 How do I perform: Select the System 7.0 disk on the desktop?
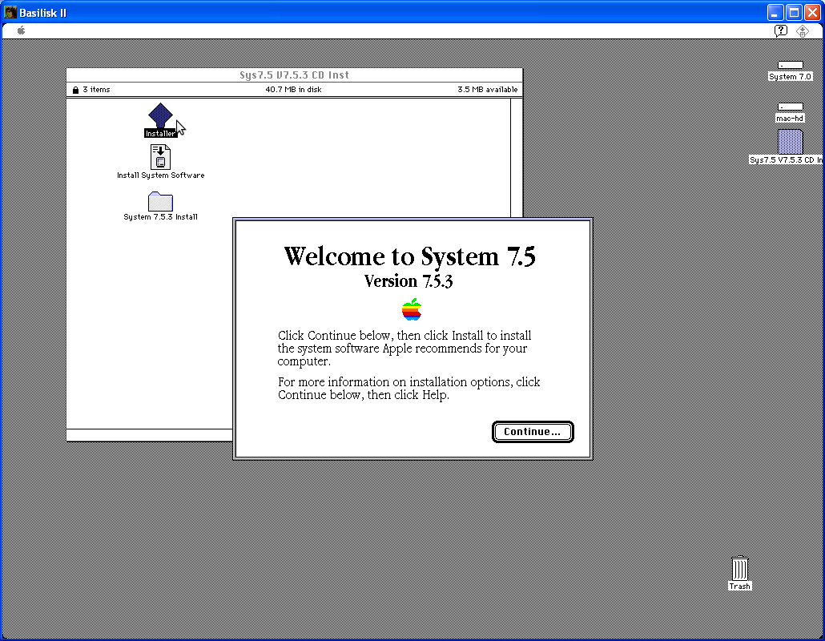[791, 65]
